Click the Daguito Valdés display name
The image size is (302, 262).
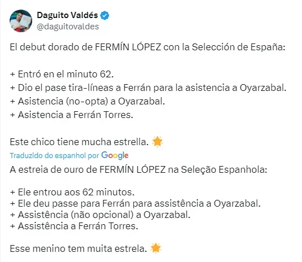click(67, 15)
